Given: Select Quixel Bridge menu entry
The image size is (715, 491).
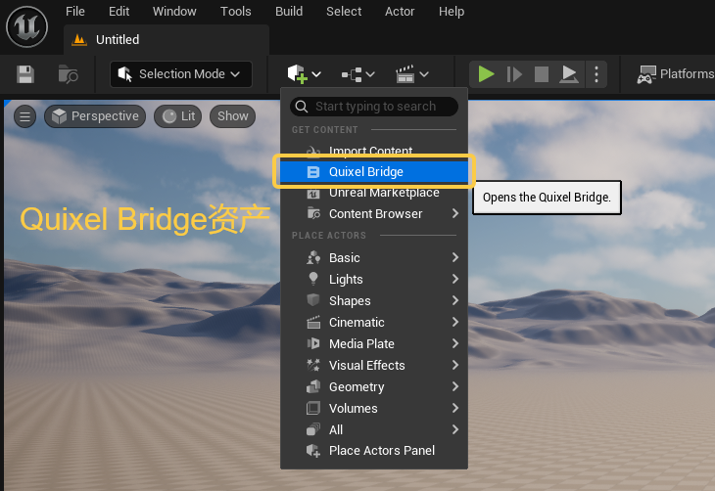Looking at the screenshot, I should click(374, 172).
